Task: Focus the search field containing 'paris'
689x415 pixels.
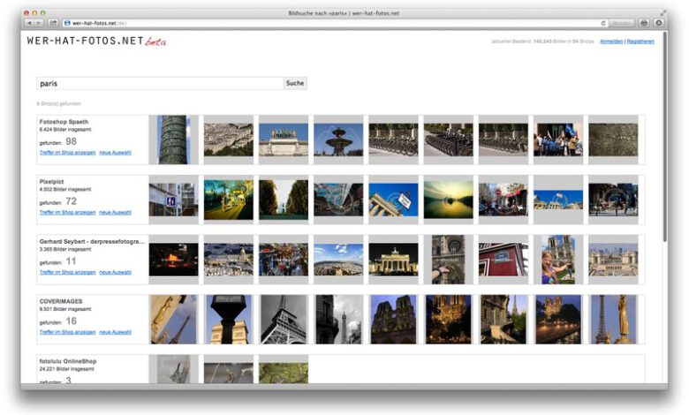Action: click(x=160, y=83)
